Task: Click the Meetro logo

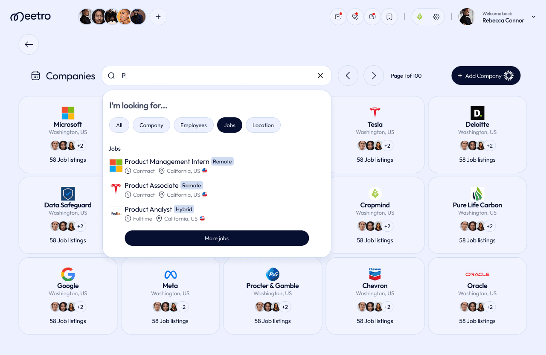Action: point(31,17)
